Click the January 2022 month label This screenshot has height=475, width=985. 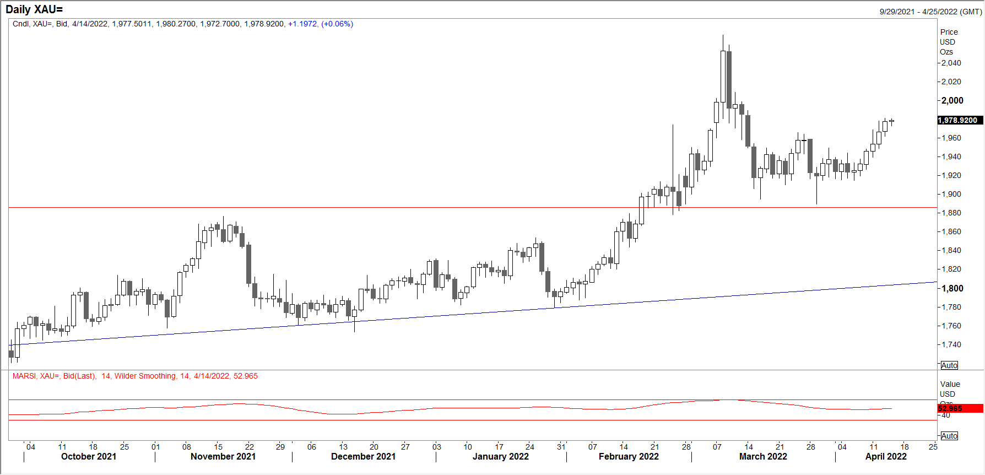pos(500,456)
